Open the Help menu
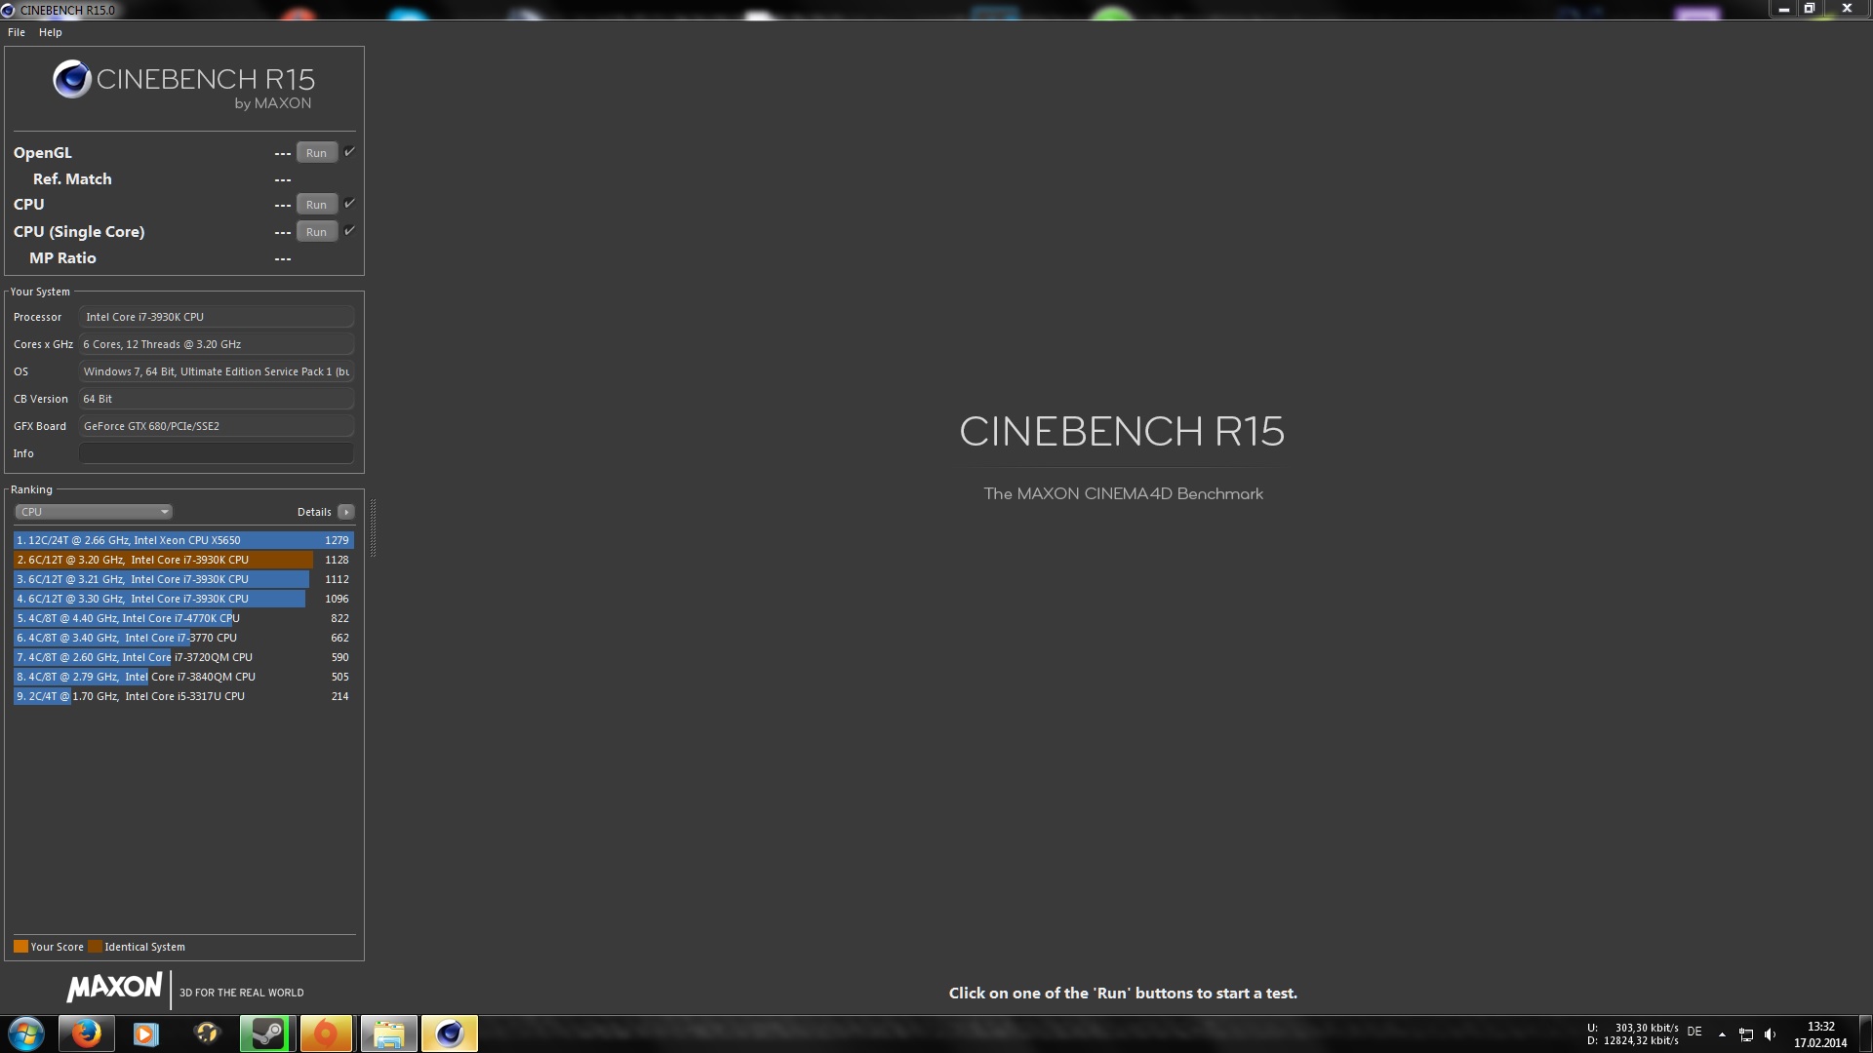This screenshot has height=1053, width=1873. [51, 32]
